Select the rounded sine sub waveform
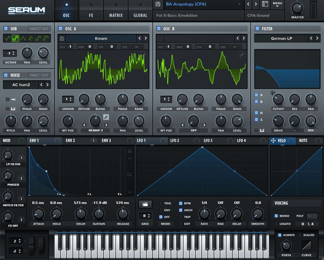The height and width of the screenshot is (260, 324). 15,38
